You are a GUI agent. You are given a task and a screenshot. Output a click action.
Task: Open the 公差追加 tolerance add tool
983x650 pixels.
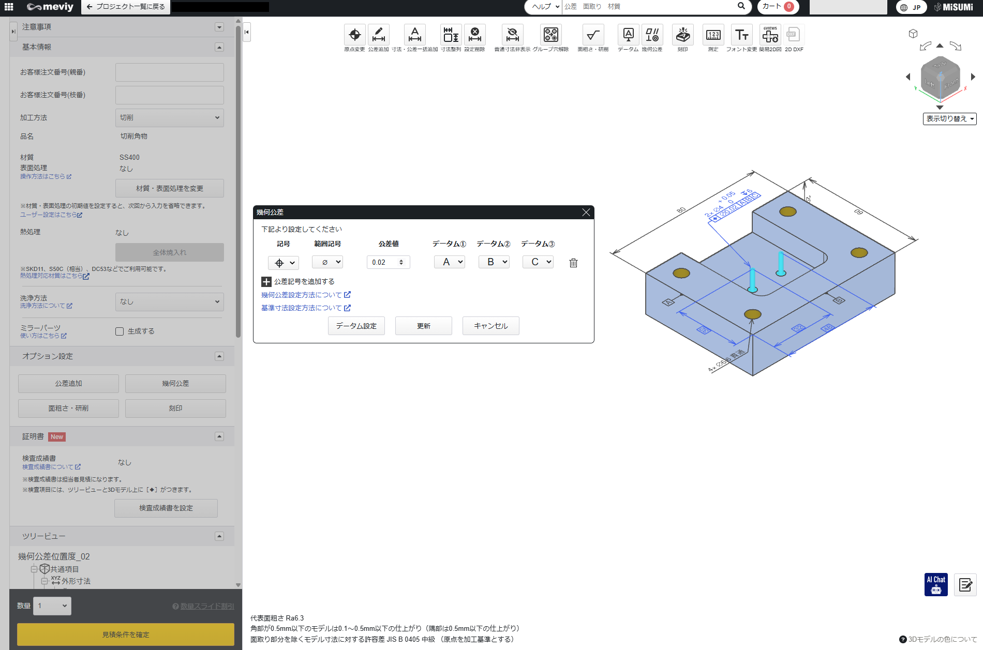pyautogui.click(x=378, y=35)
